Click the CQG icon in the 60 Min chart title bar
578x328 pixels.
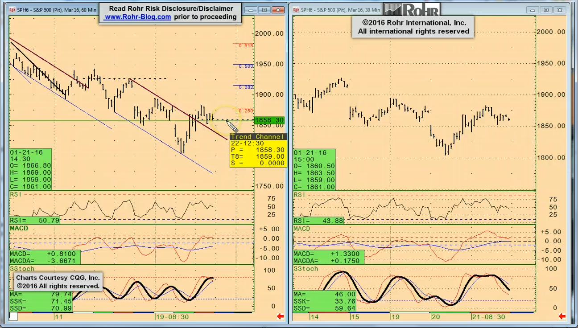coord(12,10)
